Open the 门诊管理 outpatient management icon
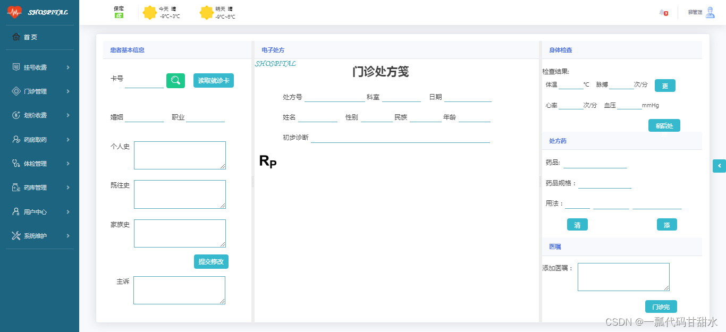Viewport: 726px width, 332px height. [x=16, y=91]
